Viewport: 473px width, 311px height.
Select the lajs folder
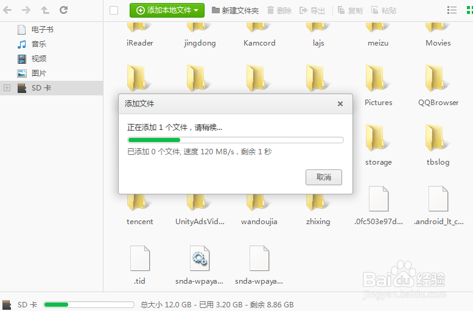318,35
